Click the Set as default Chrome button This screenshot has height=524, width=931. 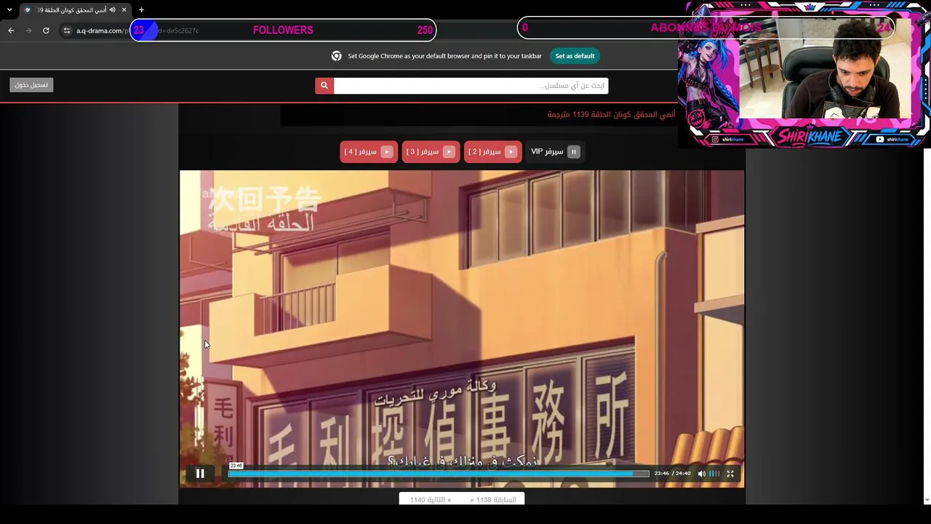click(575, 56)
